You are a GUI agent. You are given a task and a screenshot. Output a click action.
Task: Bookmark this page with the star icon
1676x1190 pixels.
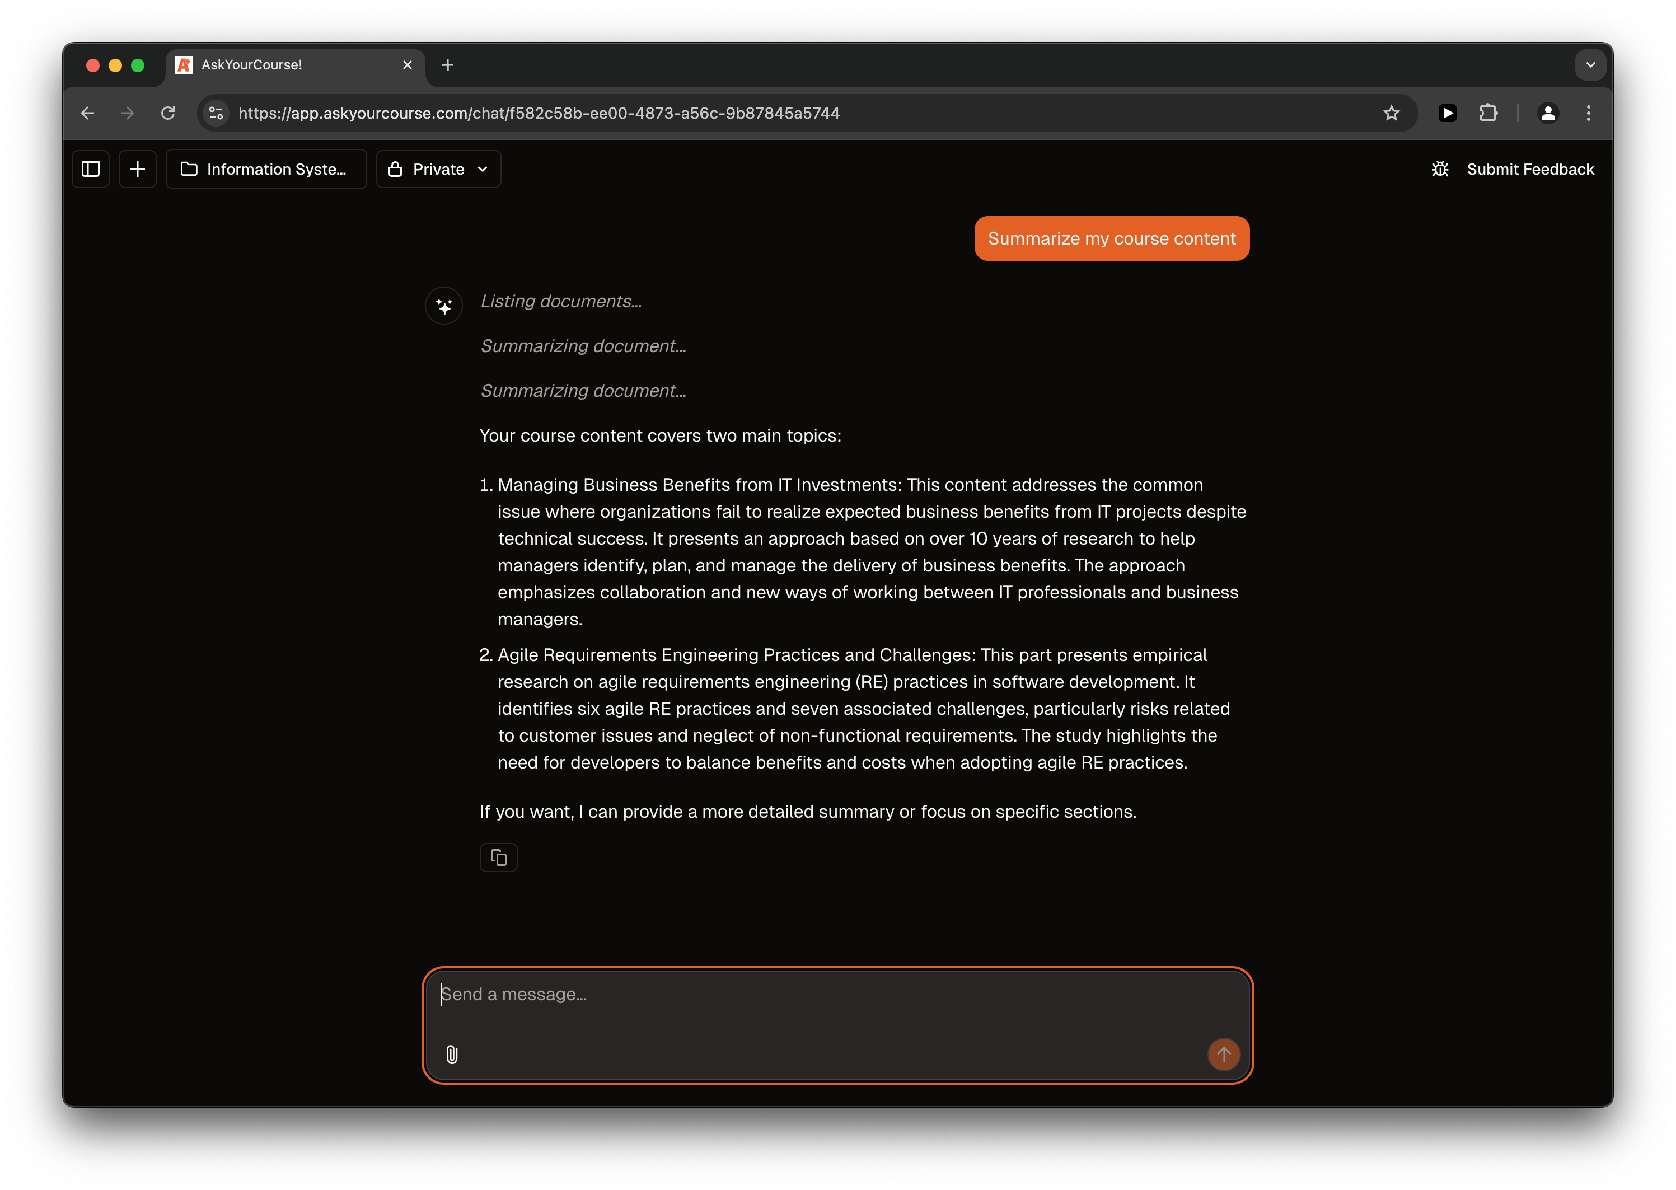point(1391,113)
